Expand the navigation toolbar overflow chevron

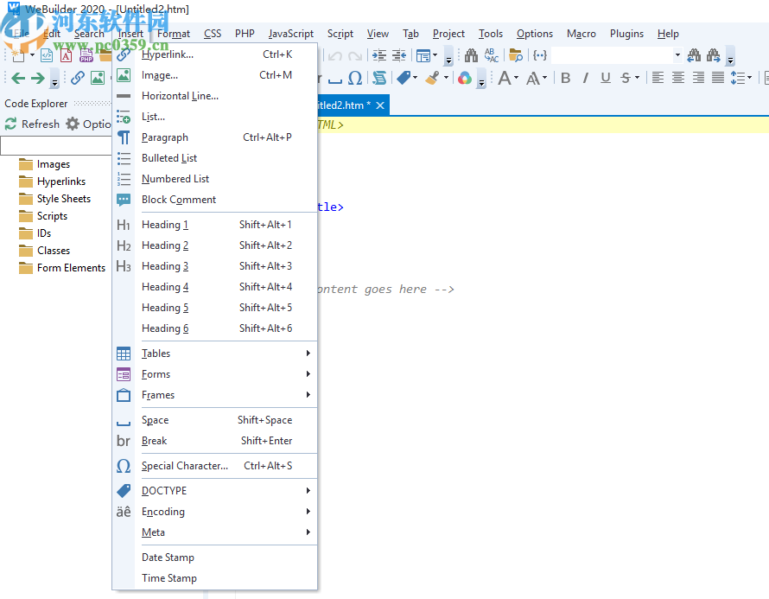55,79
